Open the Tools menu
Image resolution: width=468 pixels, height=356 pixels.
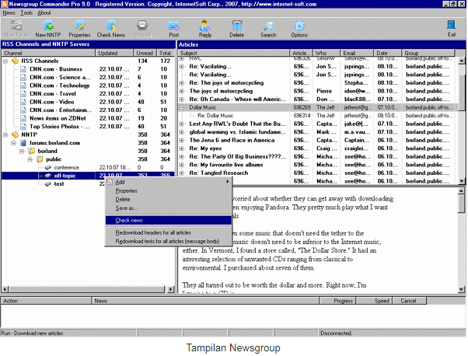pyautogui.click(x=26, y=13)
